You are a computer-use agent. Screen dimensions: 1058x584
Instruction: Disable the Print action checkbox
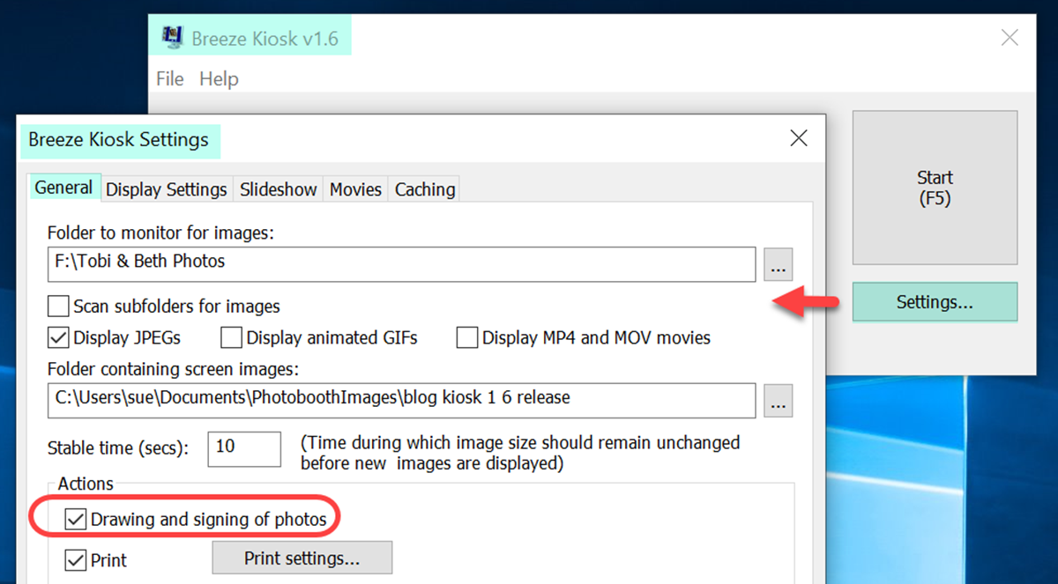pos(76,559)
